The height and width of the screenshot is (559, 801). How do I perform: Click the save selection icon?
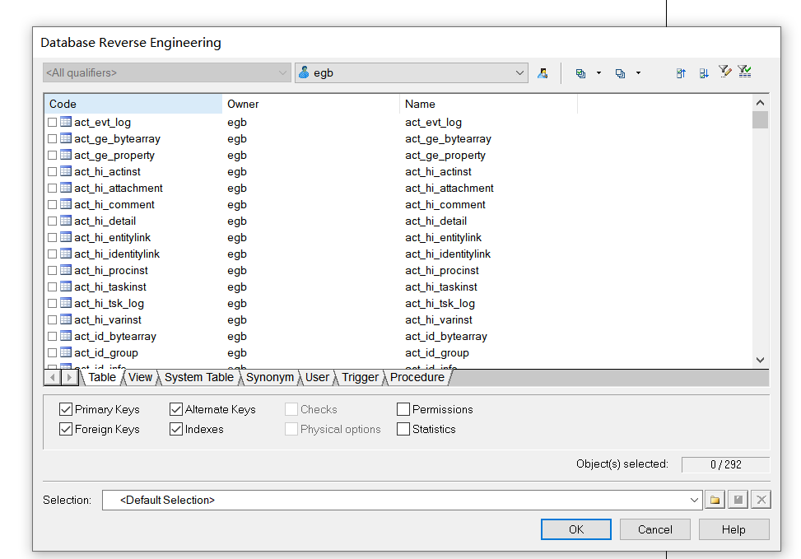(x=737, y=499)
